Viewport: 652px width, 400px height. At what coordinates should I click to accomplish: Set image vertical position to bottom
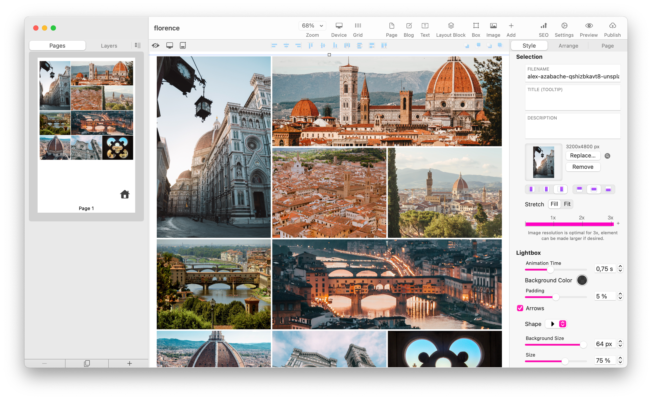(x=608, y=189)
